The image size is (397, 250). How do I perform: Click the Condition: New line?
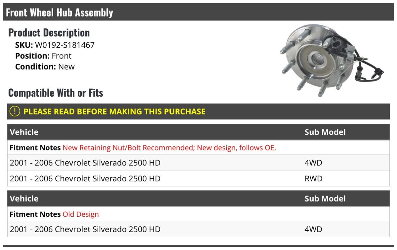(45, 67)
